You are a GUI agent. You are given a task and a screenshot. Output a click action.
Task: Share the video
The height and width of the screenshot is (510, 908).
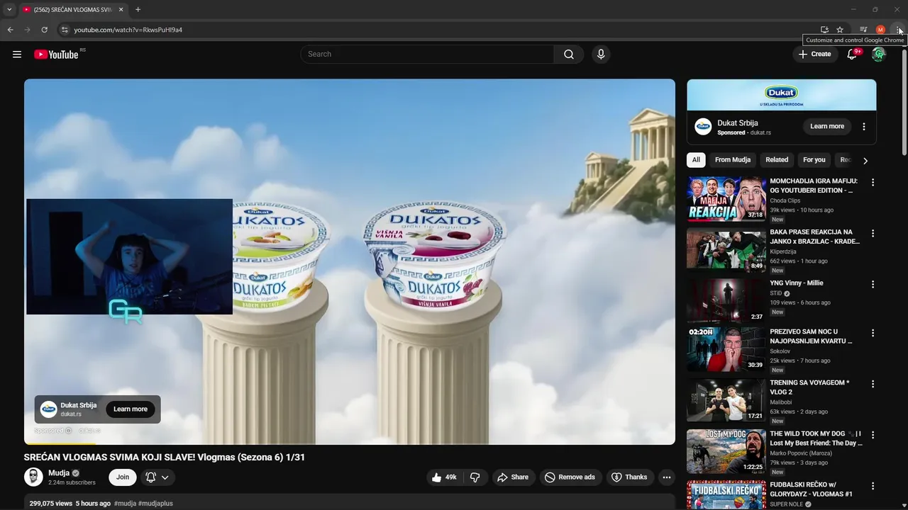pyautogui.click(x=513, y=477)
